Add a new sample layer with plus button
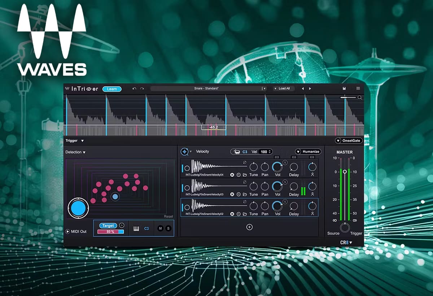 tap(249, 227)
